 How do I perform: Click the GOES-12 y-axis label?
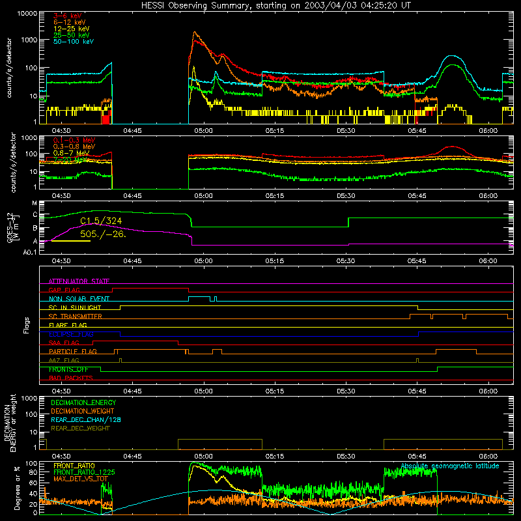tap(13, 228)
